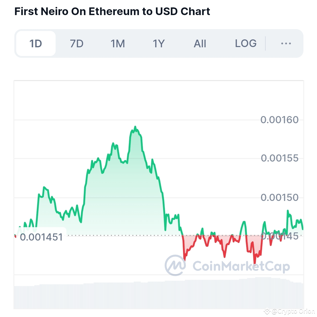Click the deepest red dip on the chart
Screen dimensions: 317x317
click(255, 265)
